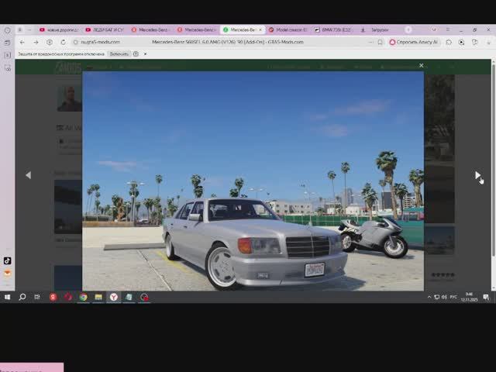Switch to the second Mercedes-Benz tab with red icon
This screenshot has width=496, height=372.
click(196, 29)
